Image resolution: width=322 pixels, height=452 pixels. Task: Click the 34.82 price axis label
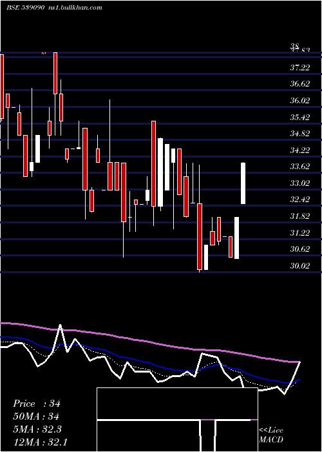point(300,134)
